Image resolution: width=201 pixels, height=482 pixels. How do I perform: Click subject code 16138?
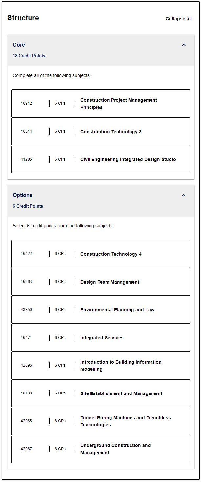click(26, 393)
